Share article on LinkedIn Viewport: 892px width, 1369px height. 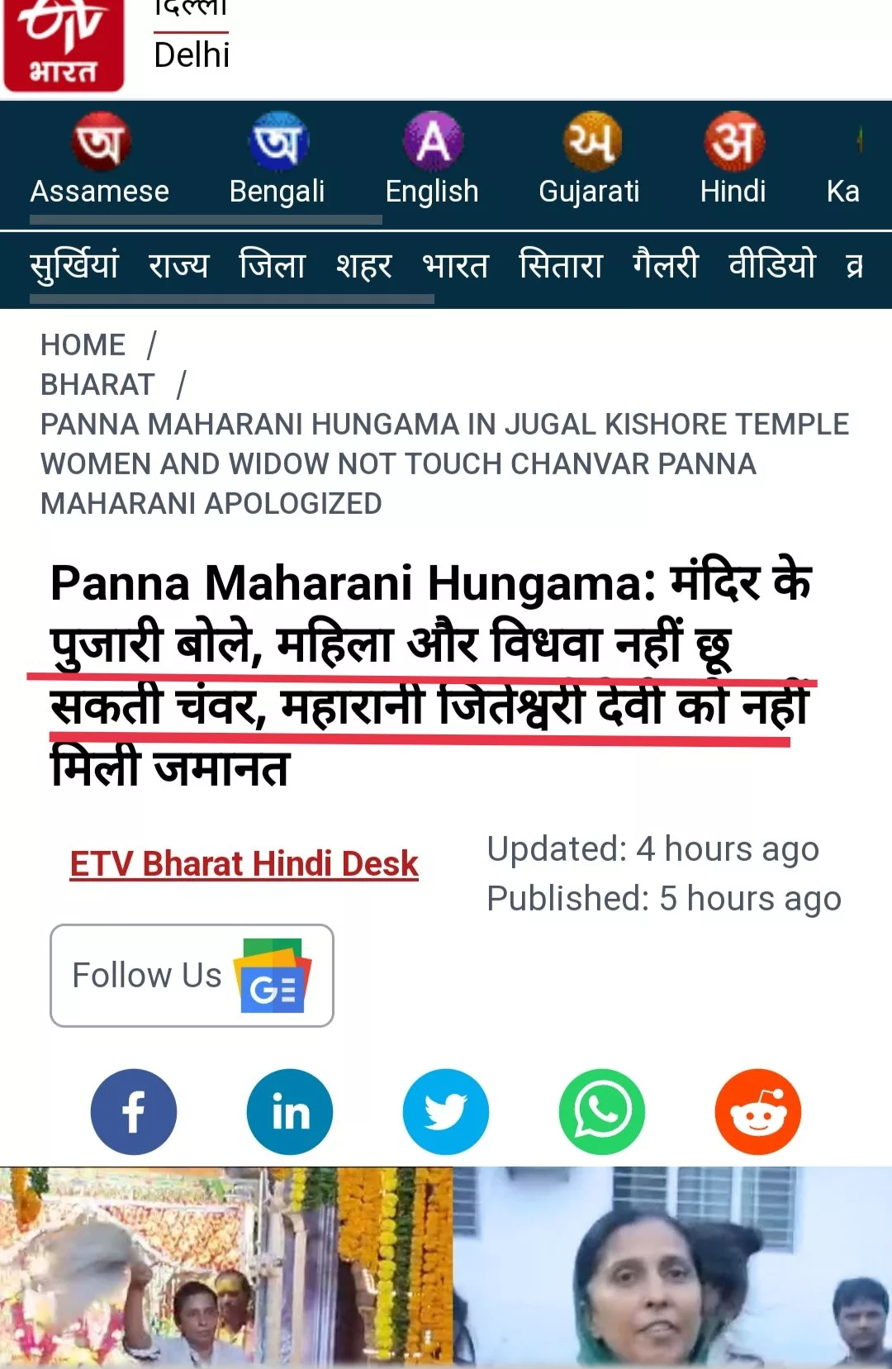pos(290,1111)
